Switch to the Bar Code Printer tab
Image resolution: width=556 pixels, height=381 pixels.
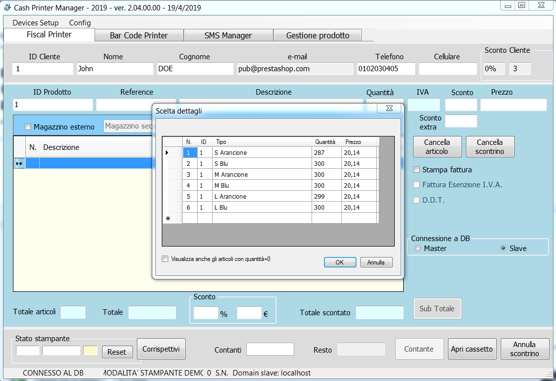(x=138, y=35)
